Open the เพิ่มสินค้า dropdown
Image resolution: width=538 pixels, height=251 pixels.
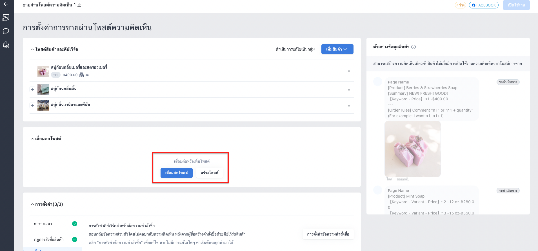(337, 49)
